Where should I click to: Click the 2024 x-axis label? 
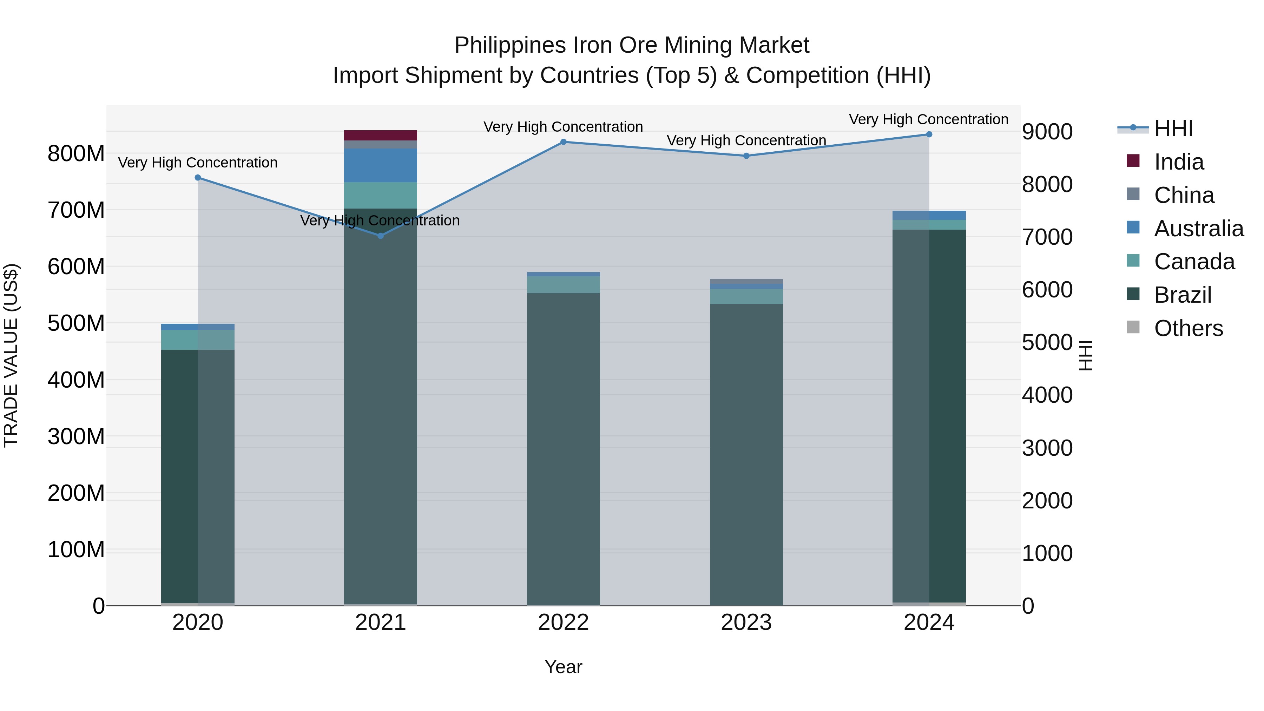pos(929,623)
